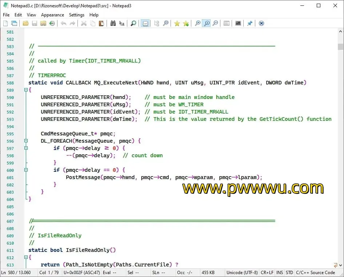
Task: Toggle the word wrap toolbar button
Action: (x=145, y=23)
